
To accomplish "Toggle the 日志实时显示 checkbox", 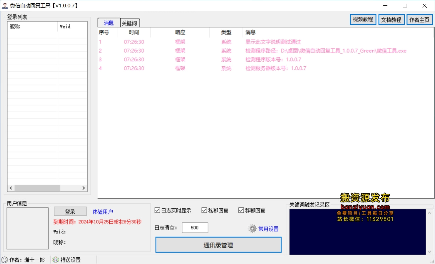I will [157, 210].
